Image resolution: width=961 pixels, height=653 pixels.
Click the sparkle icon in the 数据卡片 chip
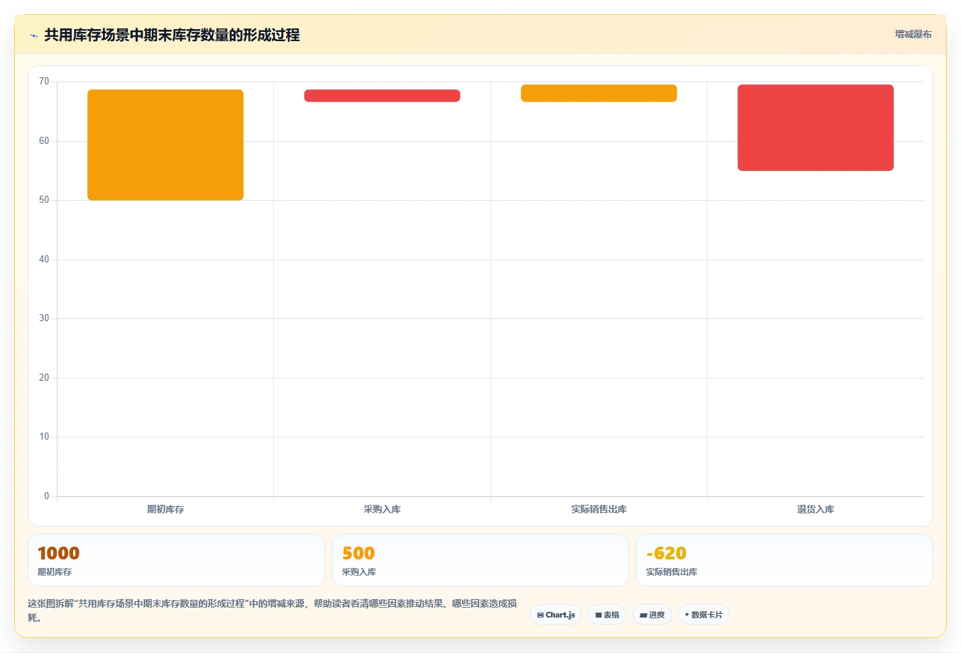coord(686,615)
